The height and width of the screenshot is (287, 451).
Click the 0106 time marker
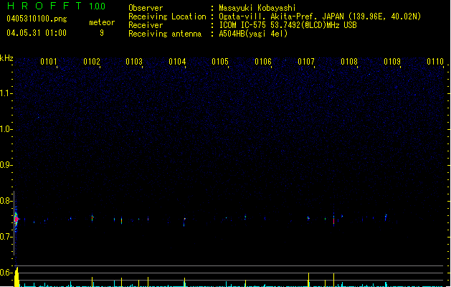pyautogui.click(x=263, y=62)
